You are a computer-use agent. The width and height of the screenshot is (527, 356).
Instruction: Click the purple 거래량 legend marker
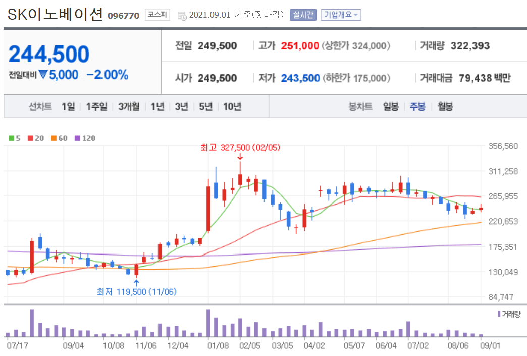tap(499, 314)
